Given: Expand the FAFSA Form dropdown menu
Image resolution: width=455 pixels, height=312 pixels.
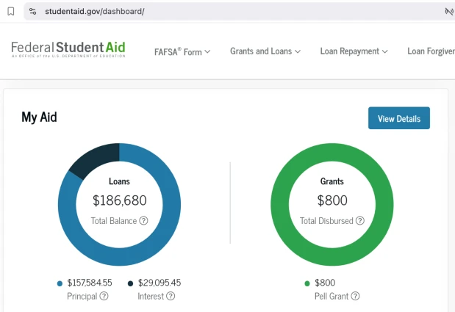Looking at the screenshot, I should (182, 51).
